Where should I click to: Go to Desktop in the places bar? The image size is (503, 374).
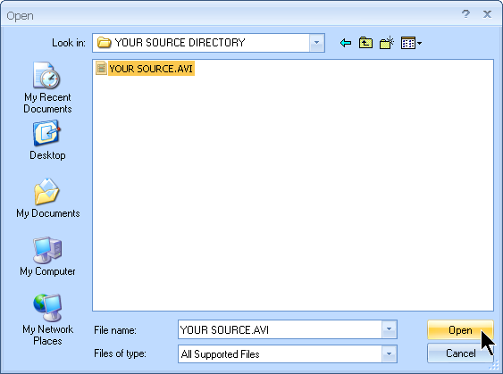(47, 140)
